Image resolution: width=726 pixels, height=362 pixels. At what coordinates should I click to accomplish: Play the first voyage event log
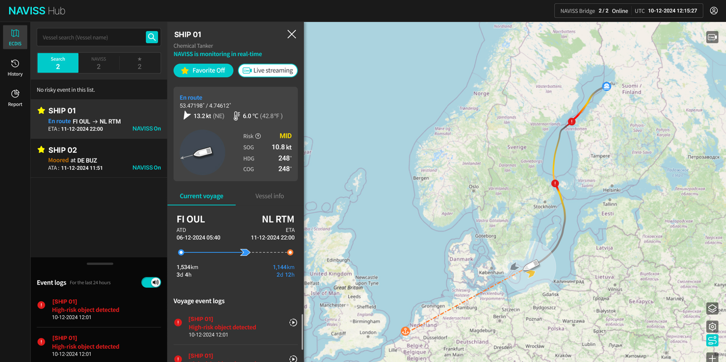(293, 322)
